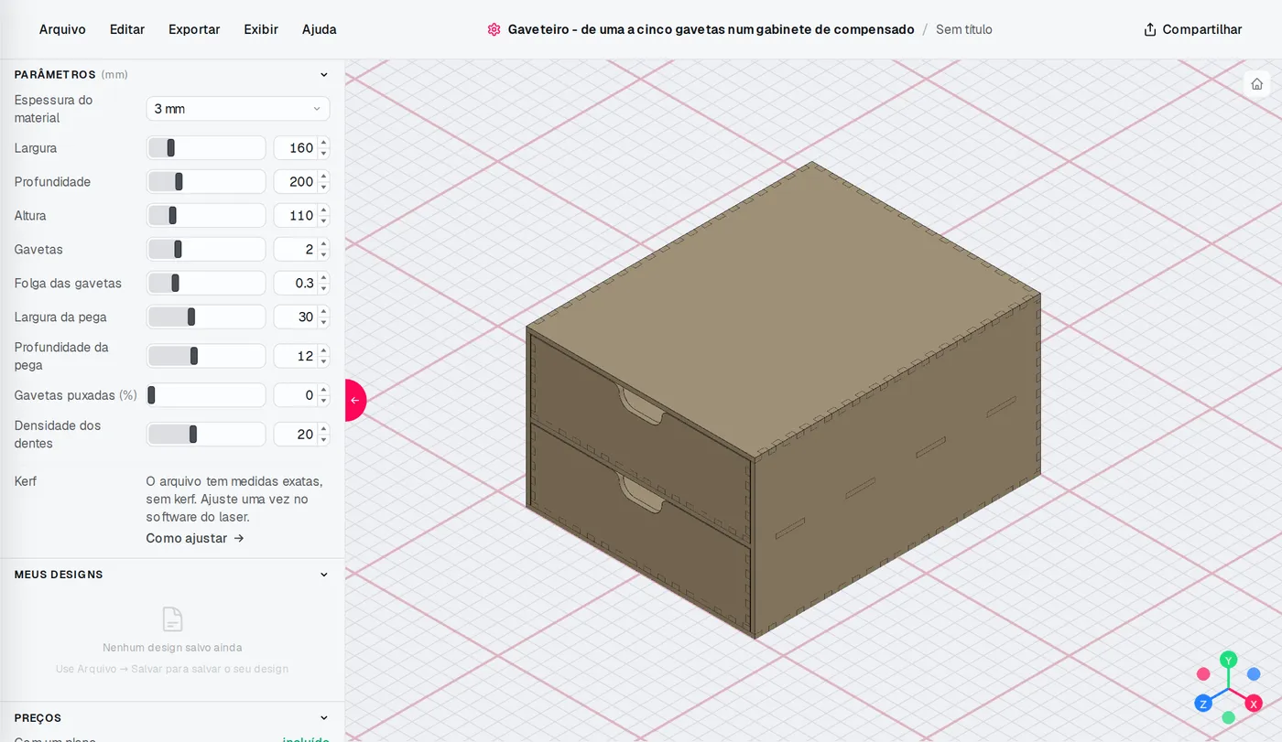Click the green Y axis gizmo ball
1282x742 pixels.
(1229, 660)
